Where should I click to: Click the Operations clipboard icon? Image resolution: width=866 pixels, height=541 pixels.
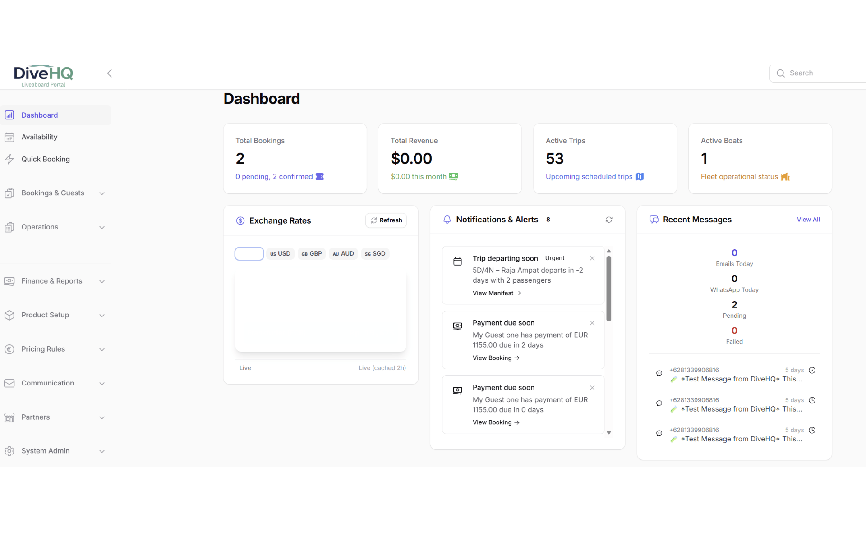[10, 227]
